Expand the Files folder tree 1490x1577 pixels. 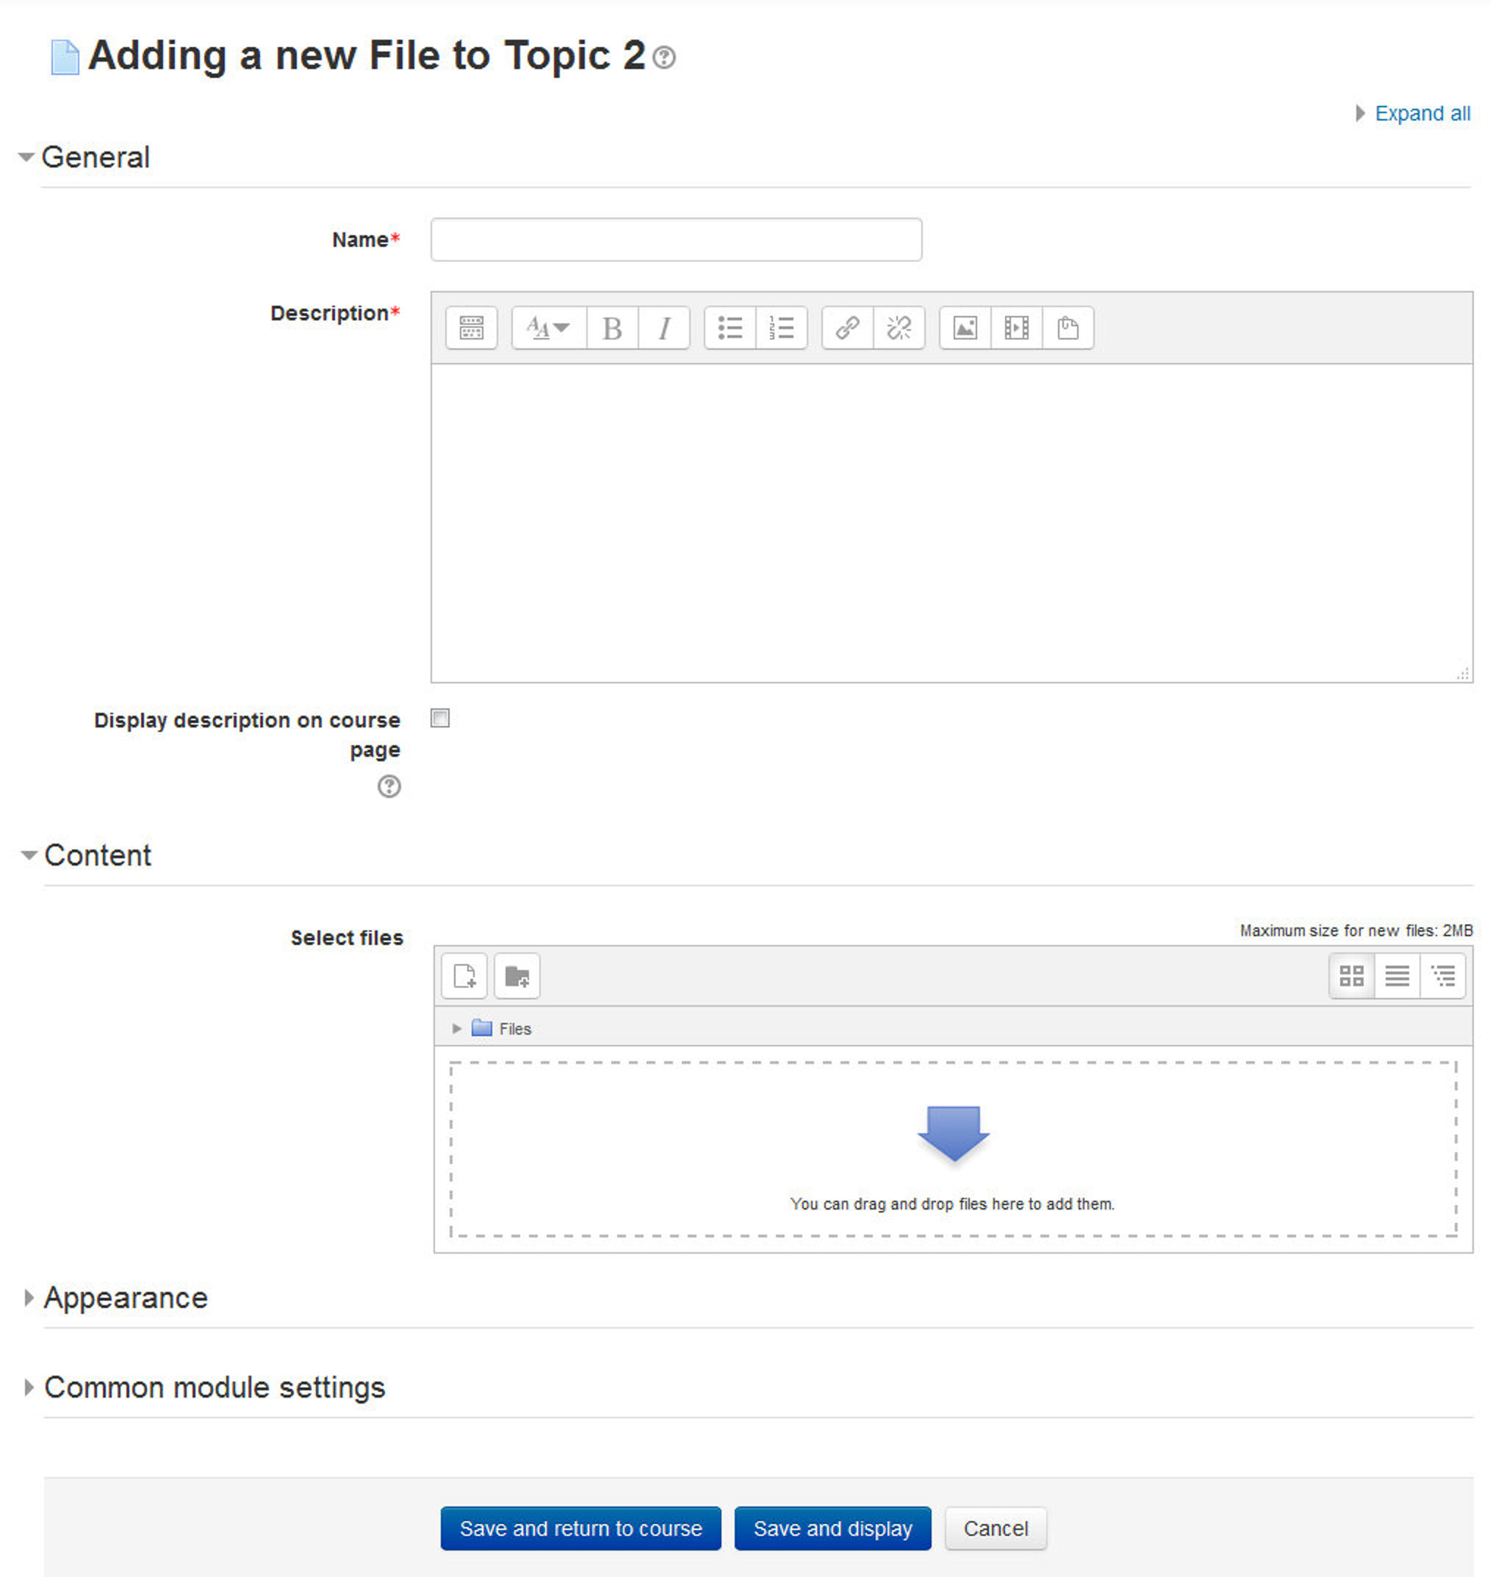(x=457, y=1028)
